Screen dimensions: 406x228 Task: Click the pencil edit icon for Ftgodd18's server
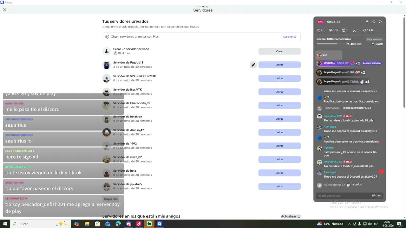253,65
